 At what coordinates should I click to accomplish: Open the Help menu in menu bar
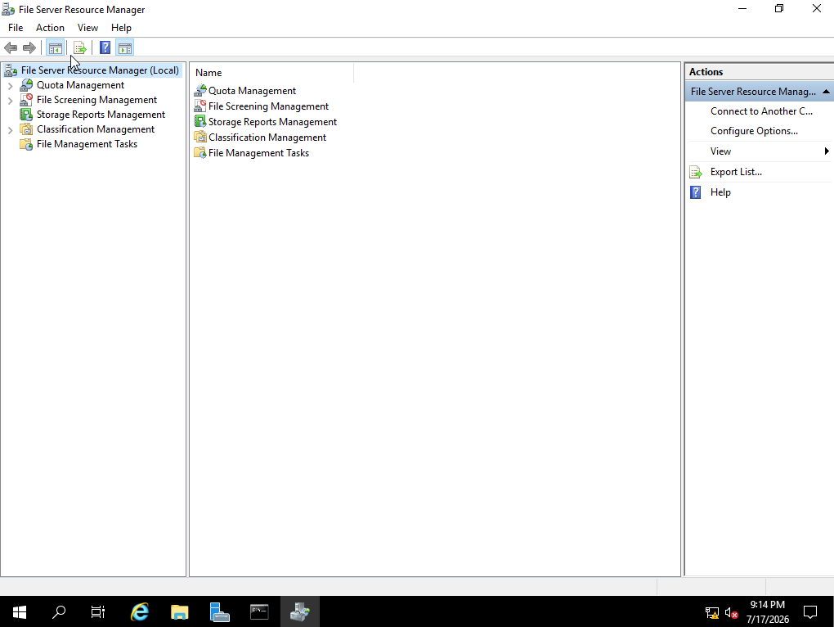pyautogui.click(x=121, y=28)
